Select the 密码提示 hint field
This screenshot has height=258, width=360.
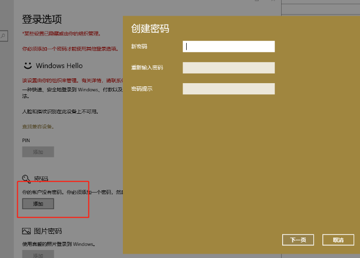coord(229,89)
